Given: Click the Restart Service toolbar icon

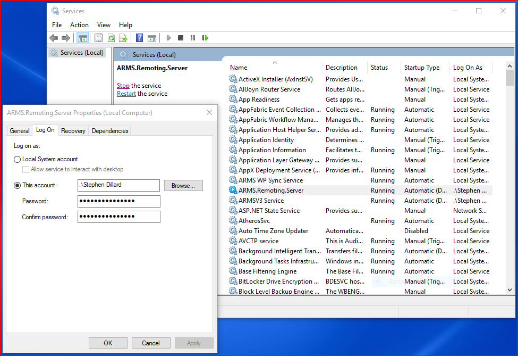Looking at the screenshot, I should click(205, 38).
